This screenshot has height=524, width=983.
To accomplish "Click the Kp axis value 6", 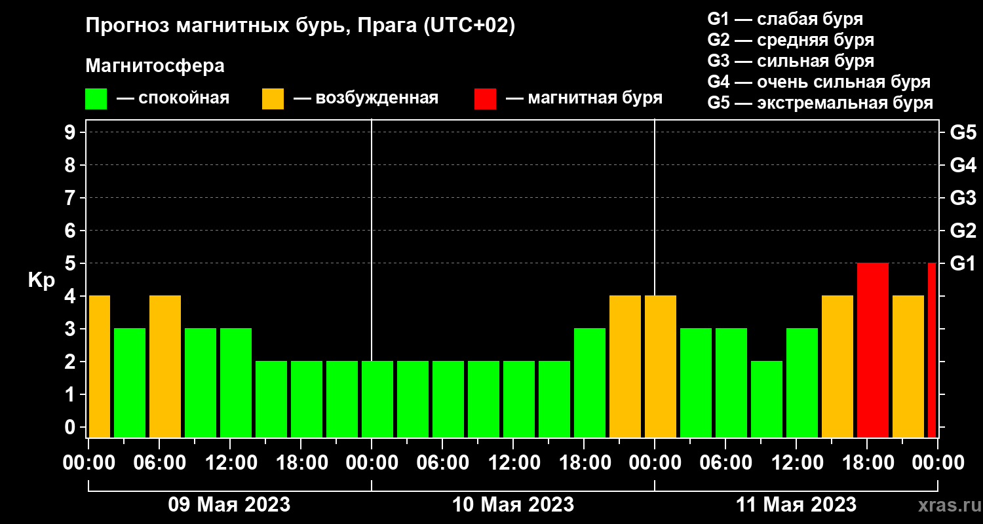I will point(71,231).
